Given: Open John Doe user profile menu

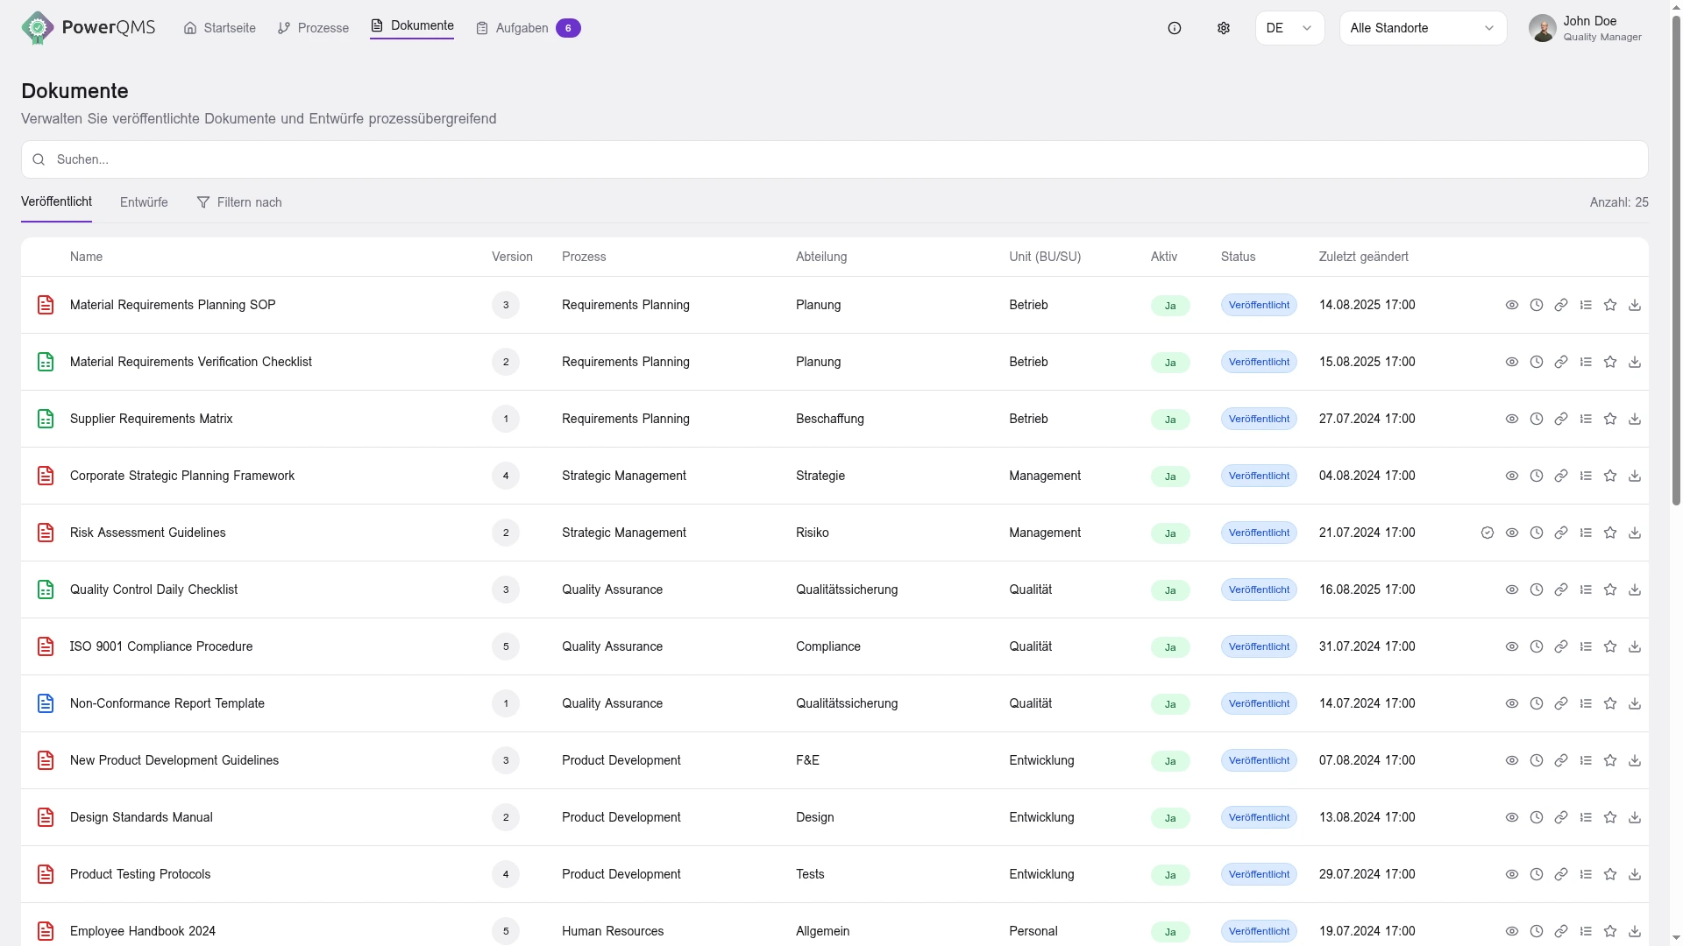Looking at the screenshot, I should point(1586,28).
